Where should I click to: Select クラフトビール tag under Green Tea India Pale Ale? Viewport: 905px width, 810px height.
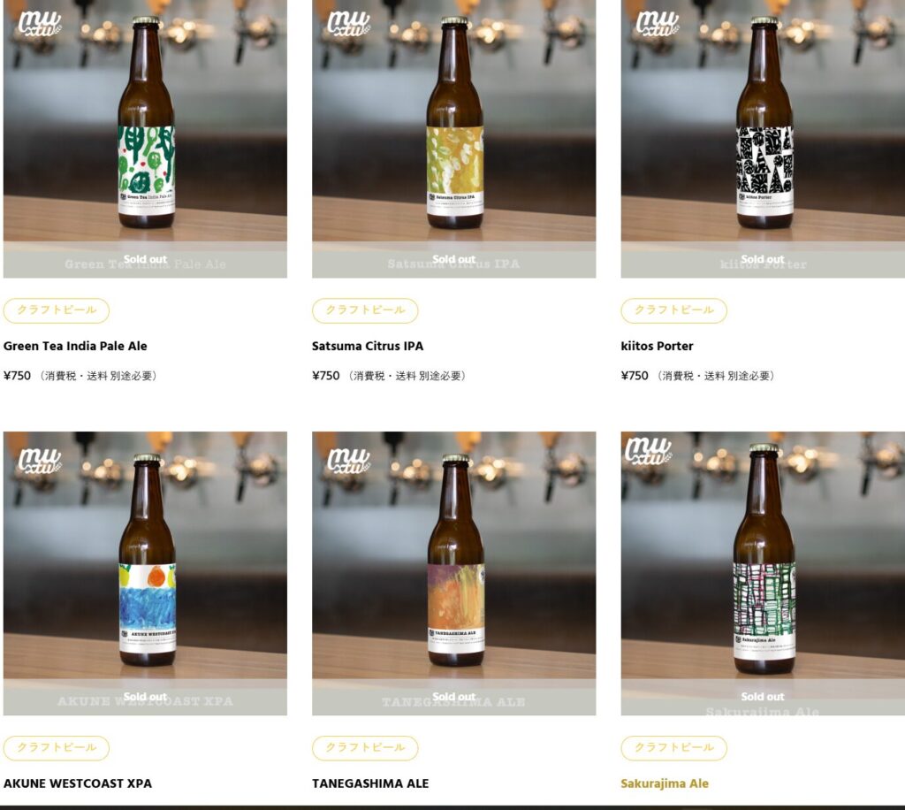(57, 310)
